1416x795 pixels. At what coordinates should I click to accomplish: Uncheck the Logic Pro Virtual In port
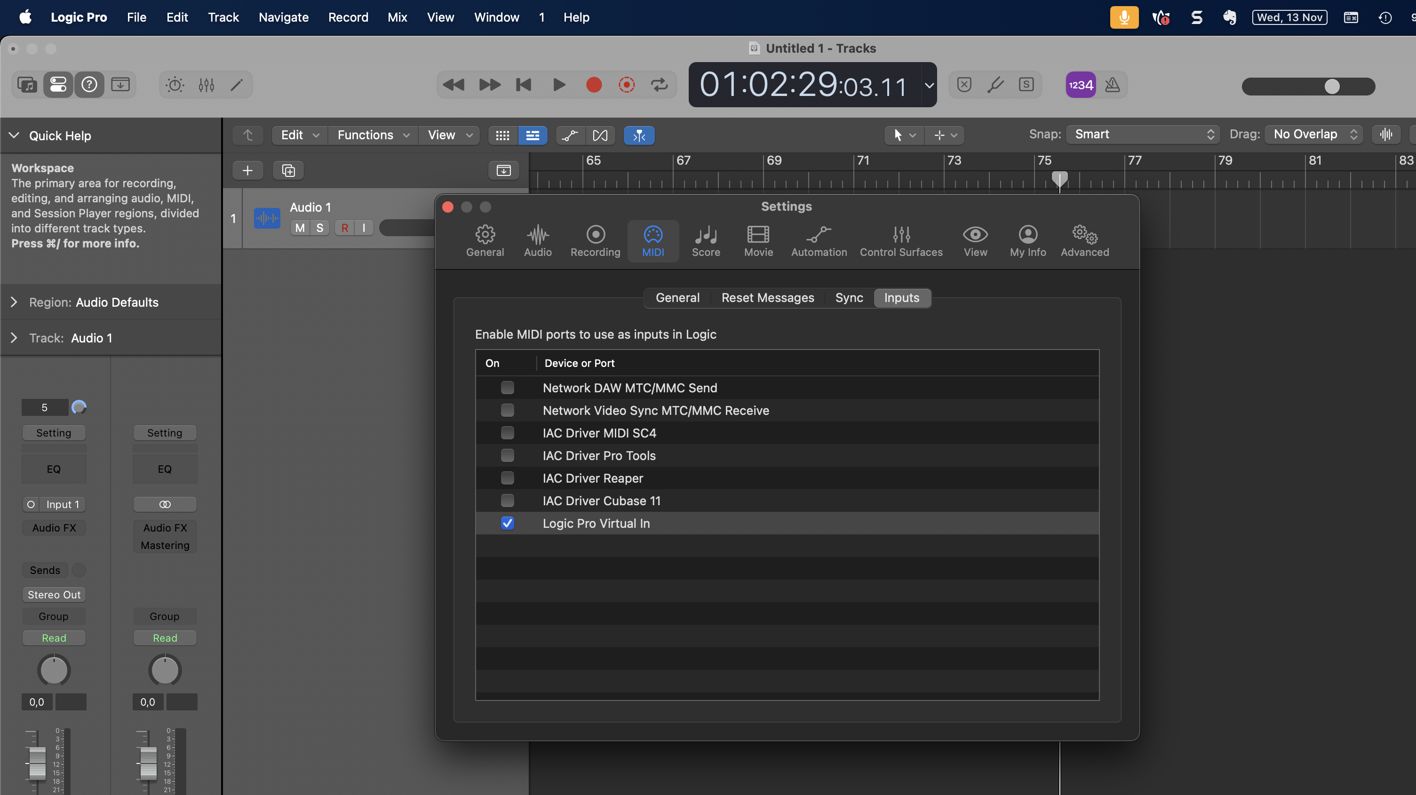click(508, 524)
